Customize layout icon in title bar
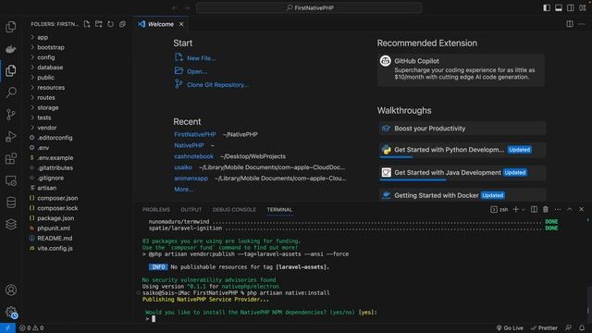This screenshot has height=333, width=592. tap(583, 7)
